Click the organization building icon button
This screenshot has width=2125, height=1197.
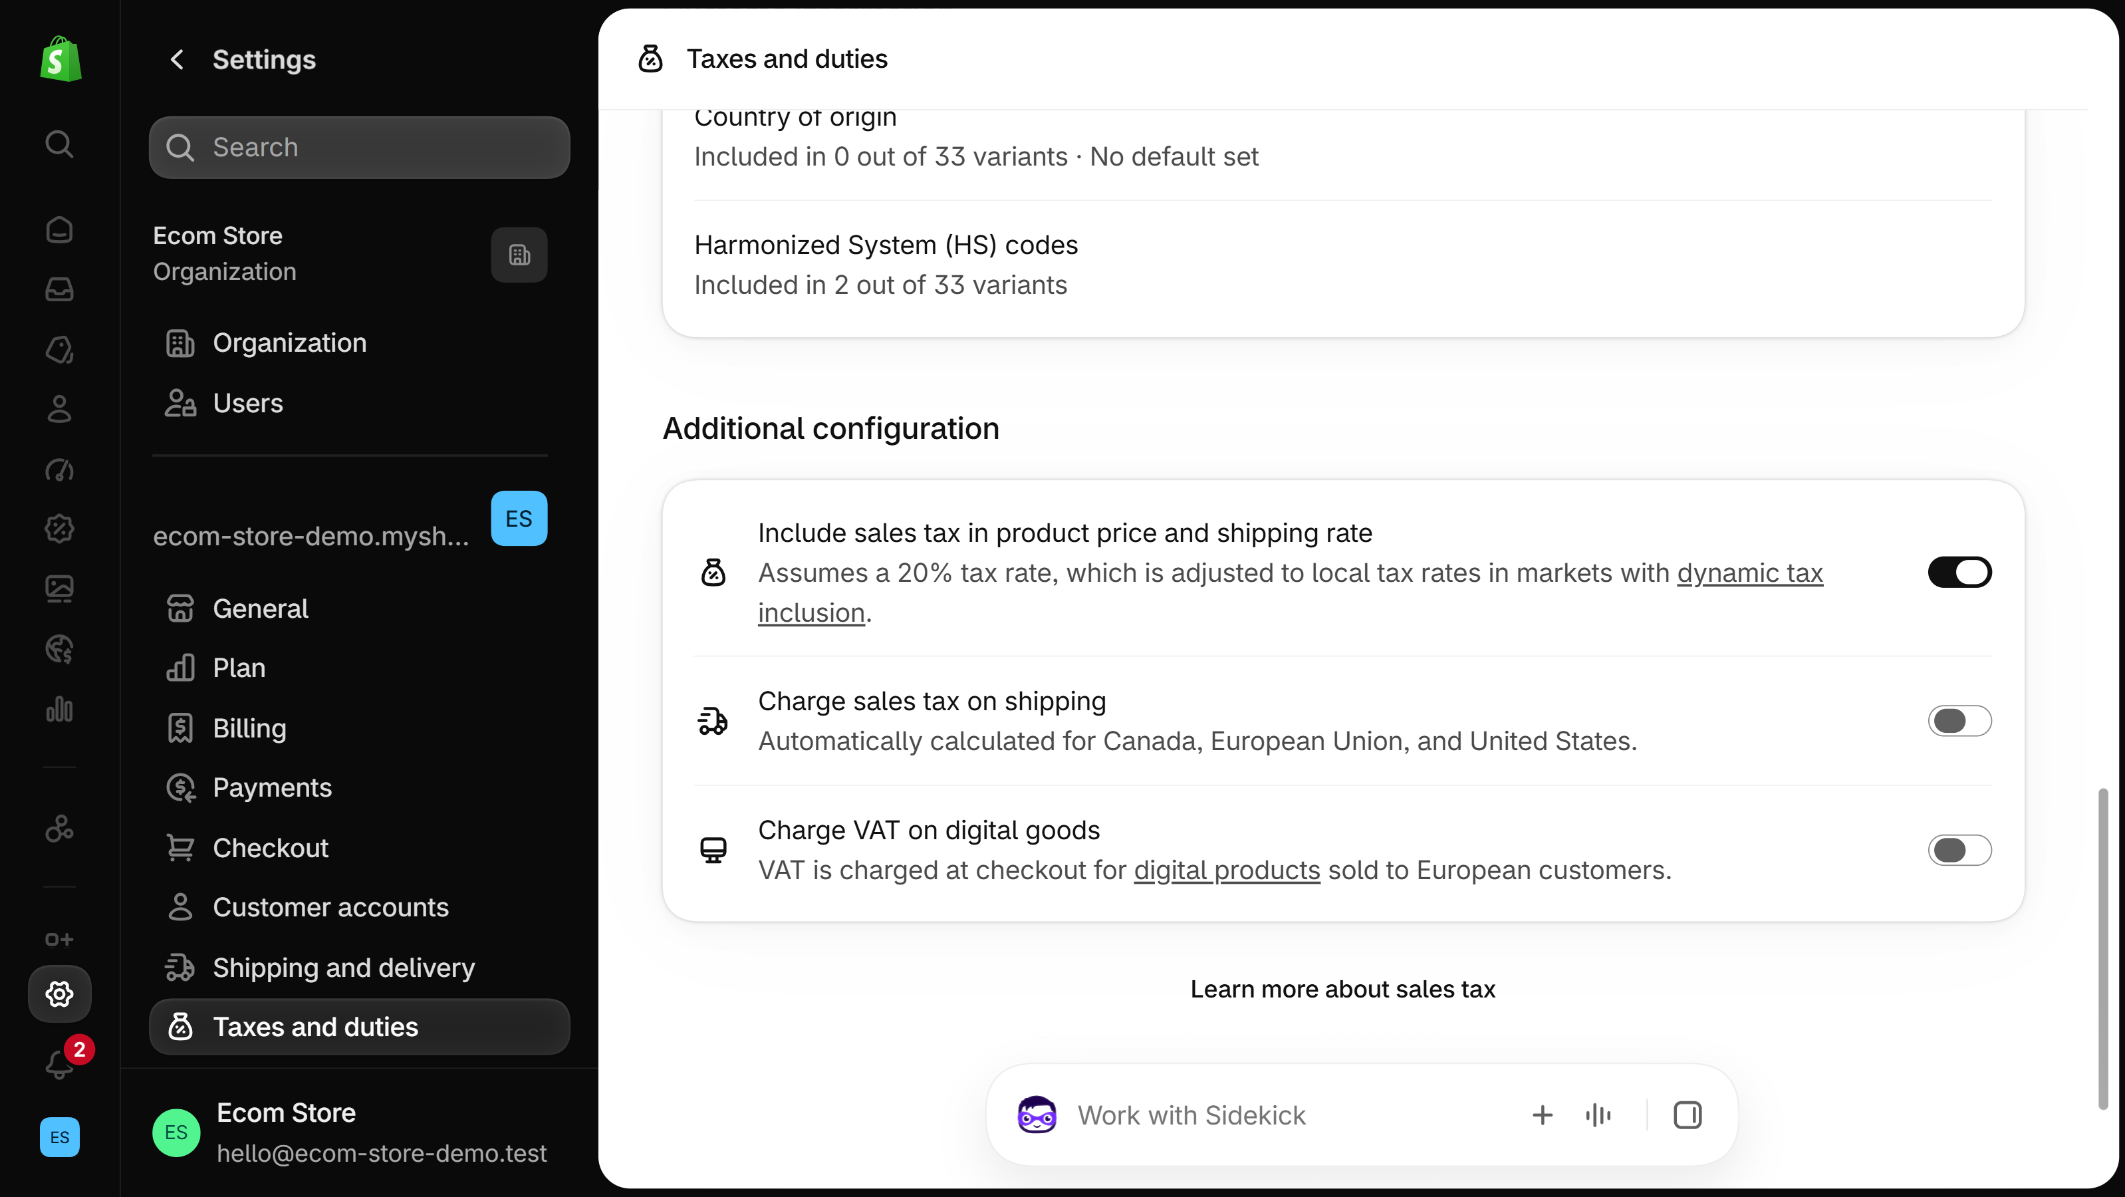click(x=519, y=255)
